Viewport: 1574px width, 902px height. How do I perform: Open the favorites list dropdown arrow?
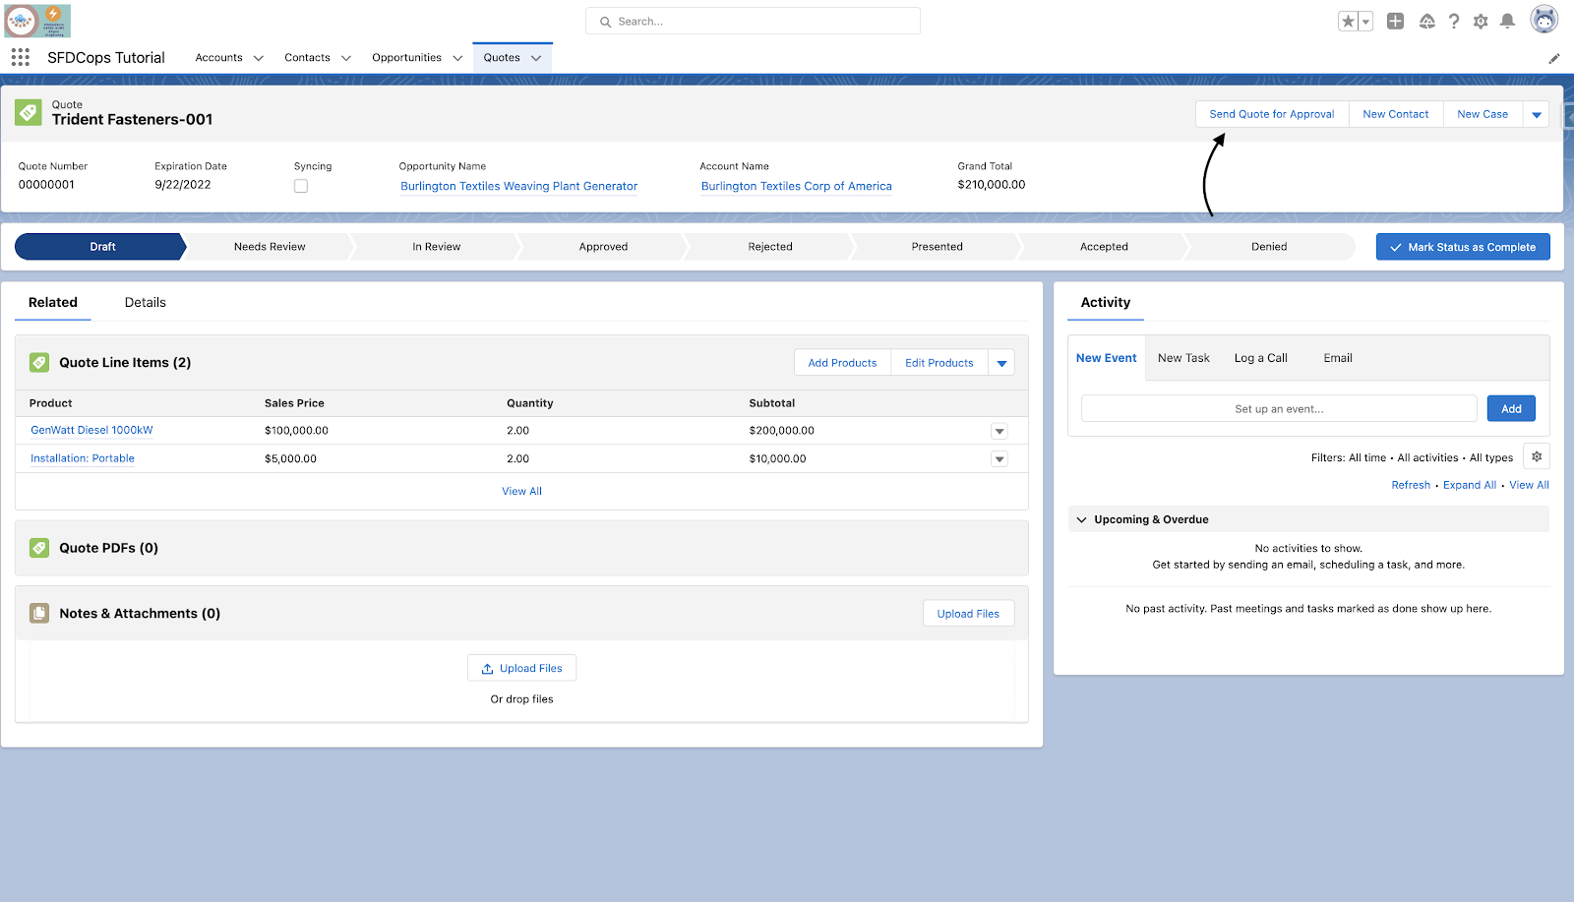pos(1365,21)
